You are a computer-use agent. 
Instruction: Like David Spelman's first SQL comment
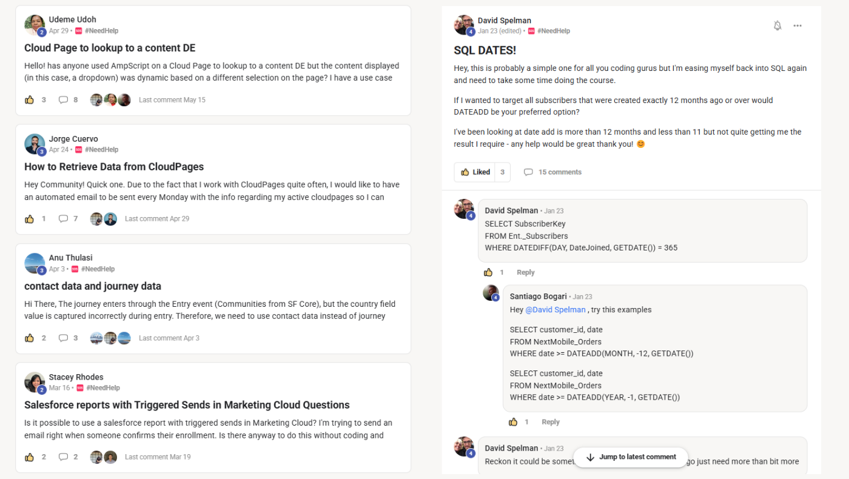(488, 272)
